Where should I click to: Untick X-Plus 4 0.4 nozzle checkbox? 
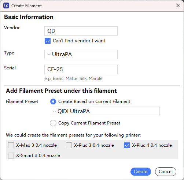pos(127,145)
